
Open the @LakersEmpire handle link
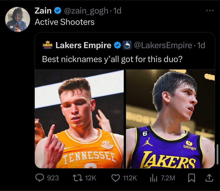pos(163,45)
